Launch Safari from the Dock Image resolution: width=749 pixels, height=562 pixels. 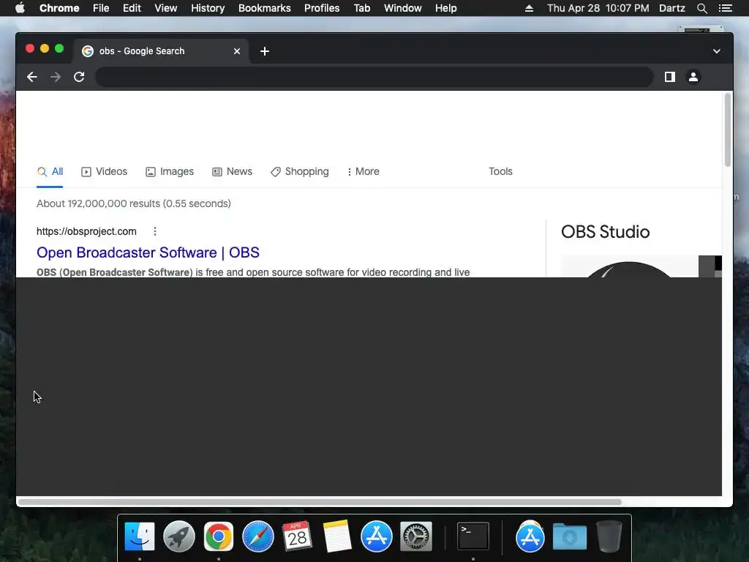pos(258,536)
